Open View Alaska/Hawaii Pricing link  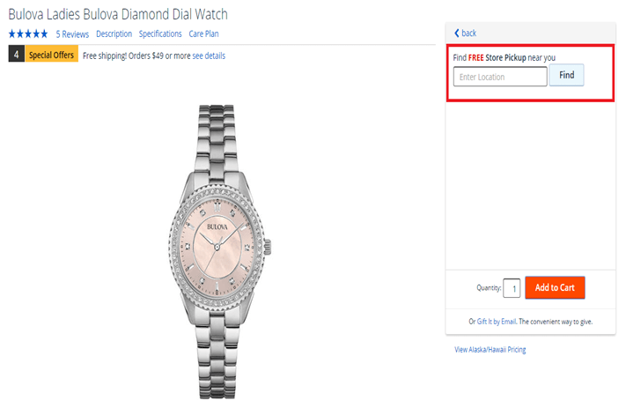click(490, 350)
